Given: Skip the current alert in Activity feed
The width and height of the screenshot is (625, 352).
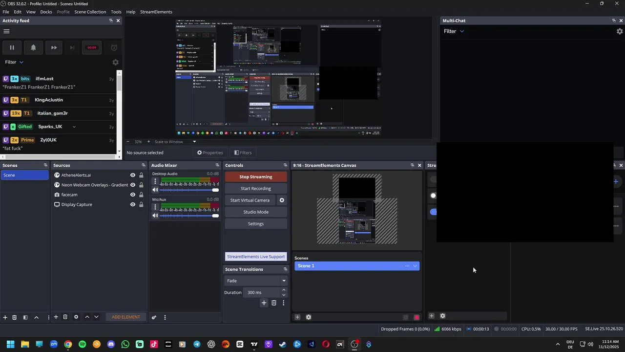Looking at the screenshot, I should [54, 47].
